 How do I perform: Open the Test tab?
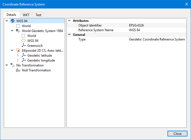[x=38, y=15]
